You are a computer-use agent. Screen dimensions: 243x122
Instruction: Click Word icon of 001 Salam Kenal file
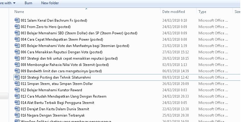17,20
